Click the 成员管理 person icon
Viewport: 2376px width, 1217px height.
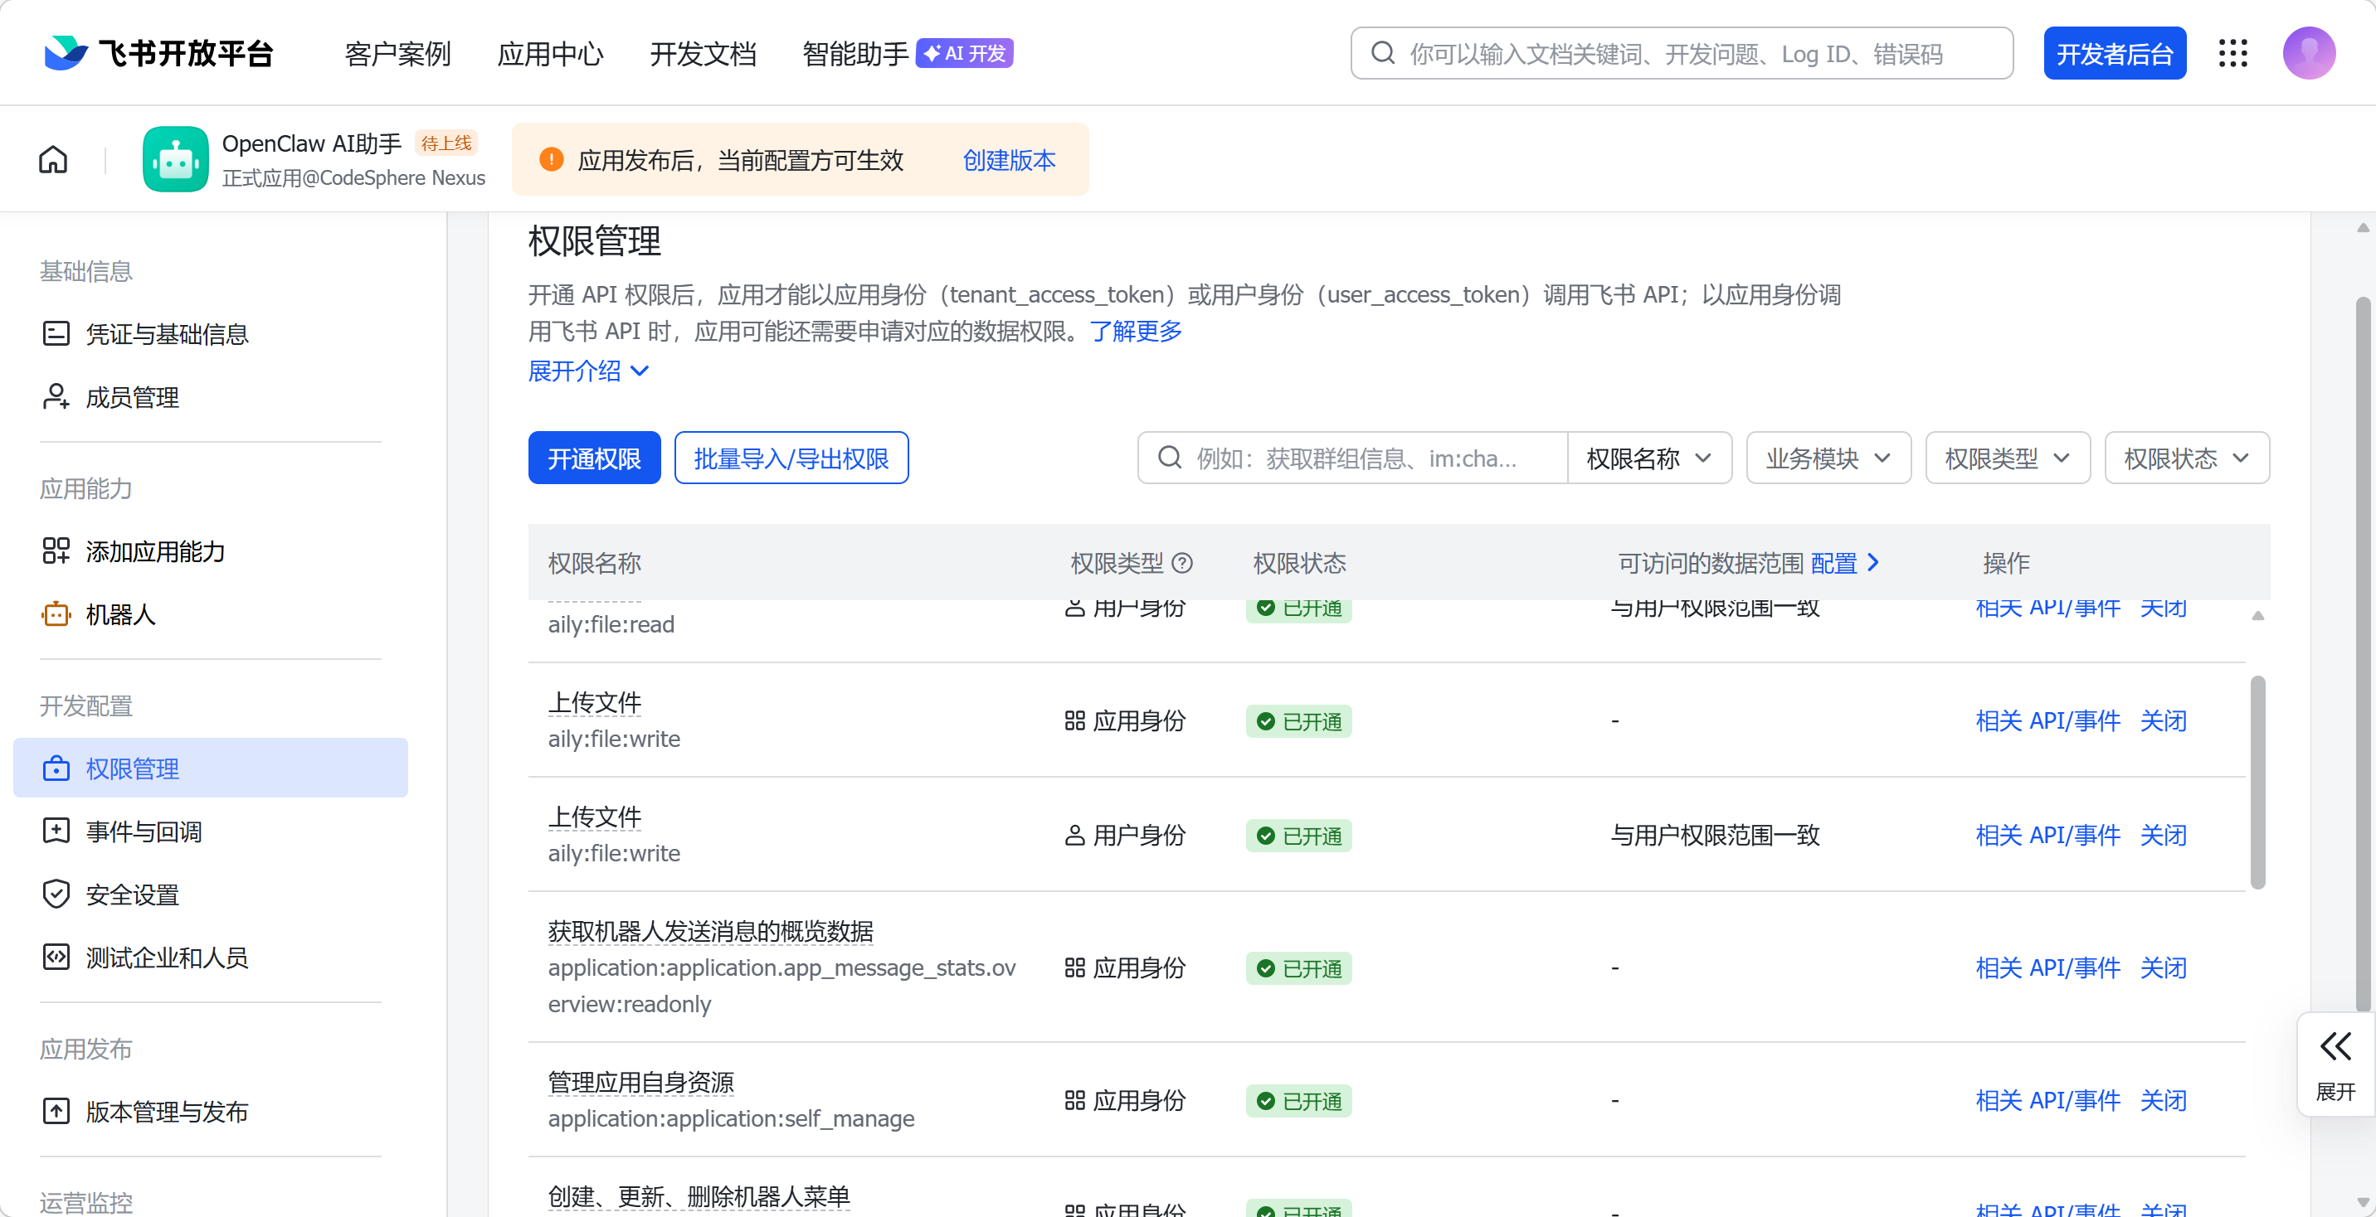pyautogui.click(x=56, y=396)
